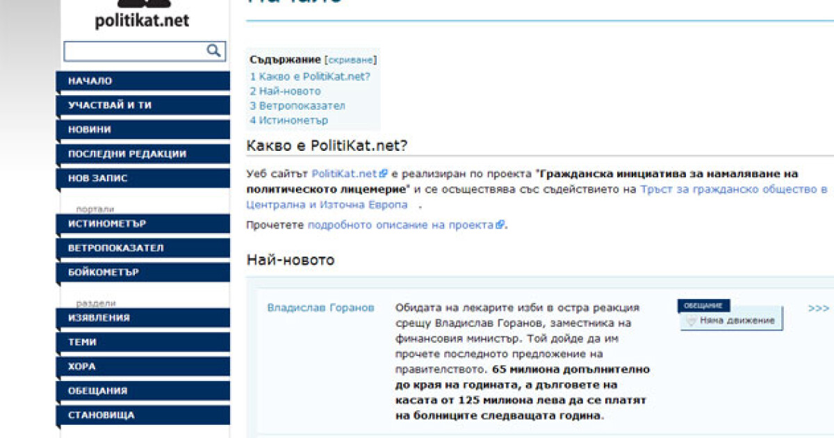
Task: Go to УЧАСТВАЙ И ТИ section
Action: 142,106
